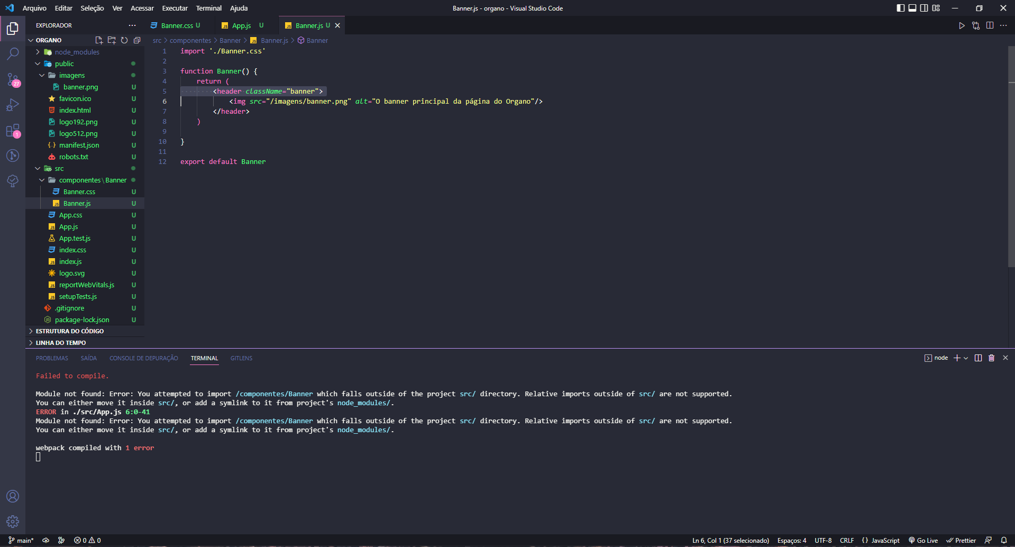Switch to CONSOLE DE DEPURAÇÃO tab

143,358
